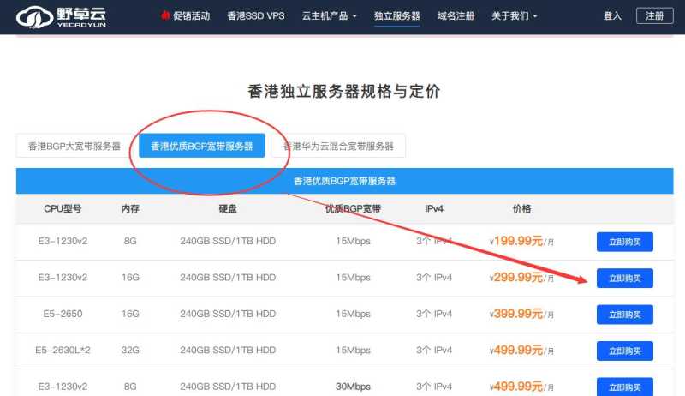
Task: Buy the 30Mbps E3-1230v2 server
Action: coord(624,386)
